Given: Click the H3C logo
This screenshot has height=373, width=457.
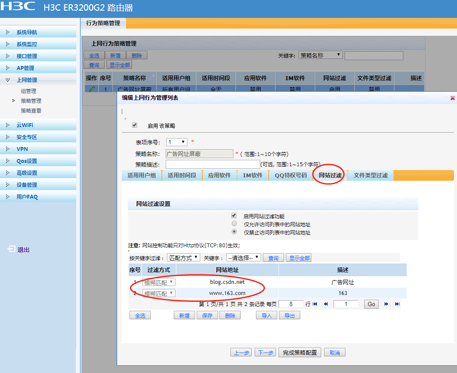Looking at the screenshot, I should point(18,6).
